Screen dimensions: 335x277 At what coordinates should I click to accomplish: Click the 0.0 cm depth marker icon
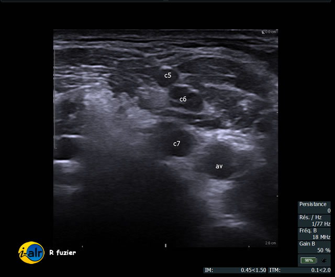(263, 32)
